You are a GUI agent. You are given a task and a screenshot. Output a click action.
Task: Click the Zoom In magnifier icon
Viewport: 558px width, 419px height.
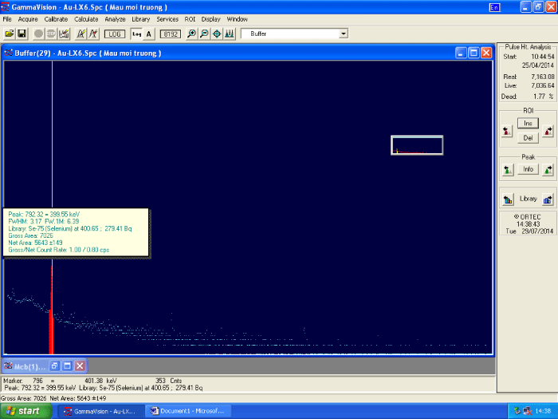pos(191,34)
